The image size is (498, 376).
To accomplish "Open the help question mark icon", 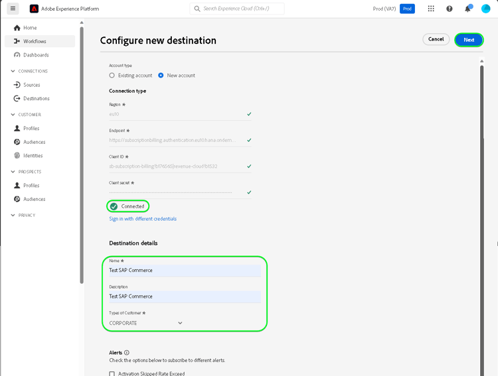I will point(450,9).
